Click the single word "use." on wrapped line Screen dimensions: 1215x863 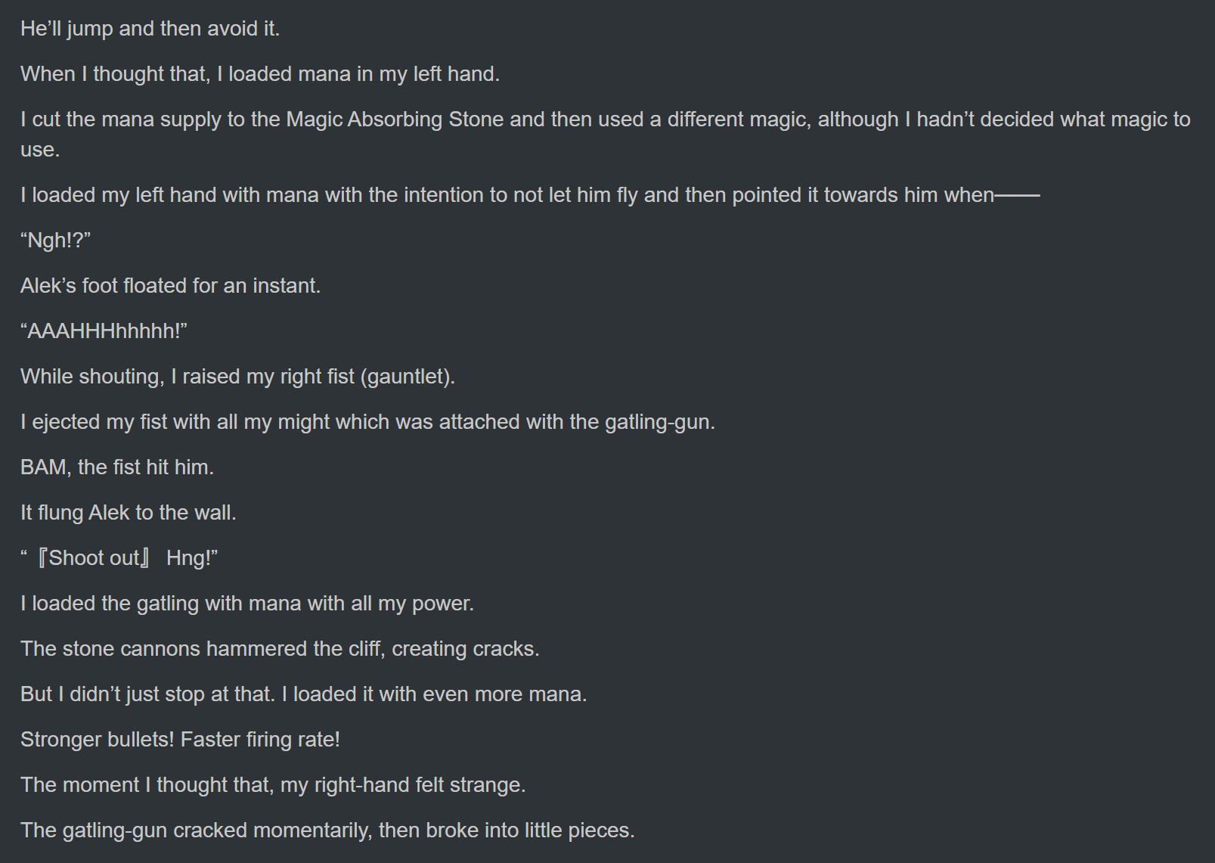40,150
